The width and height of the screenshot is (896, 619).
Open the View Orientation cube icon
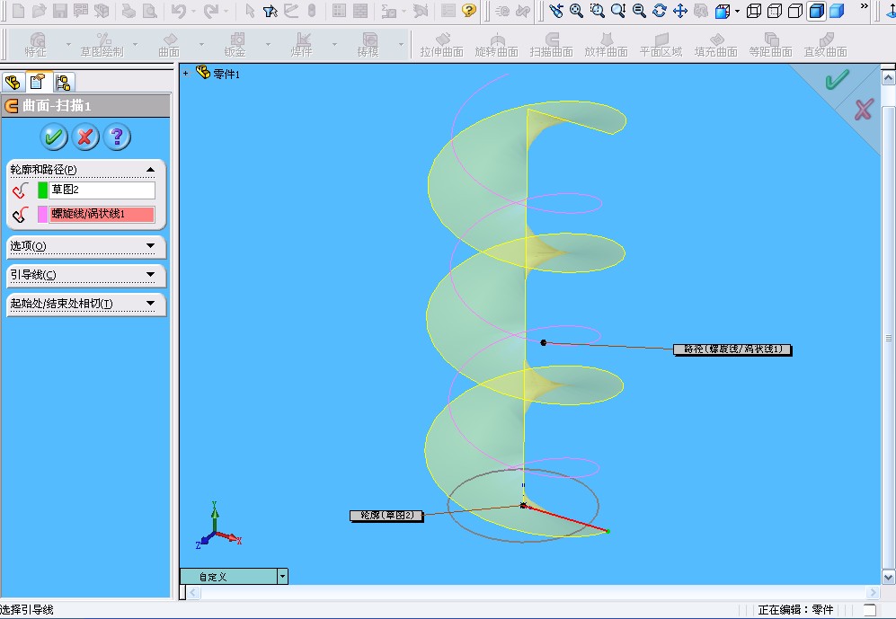click(723, 11)
